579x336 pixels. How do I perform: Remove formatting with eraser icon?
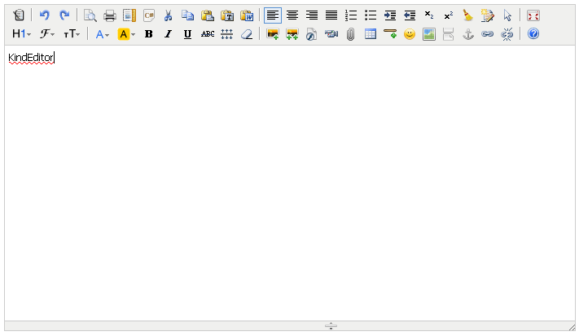247,34
